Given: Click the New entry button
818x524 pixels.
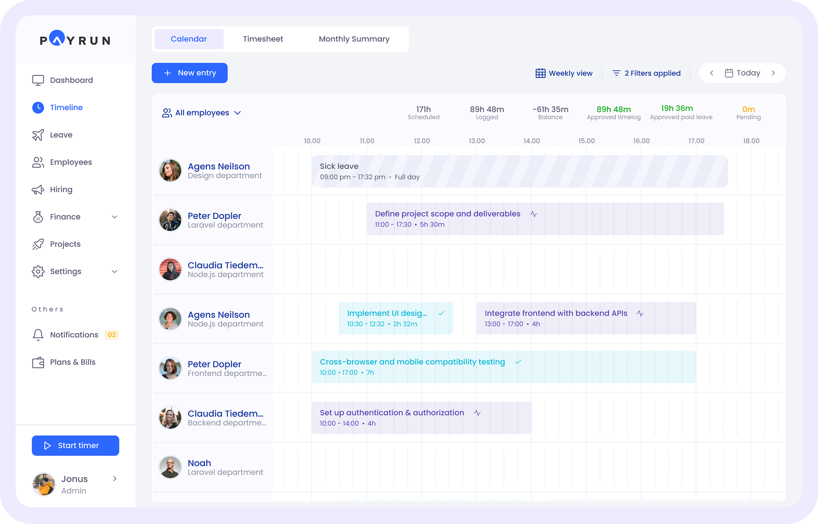Looking at the screenshot, I should point(190,73).
